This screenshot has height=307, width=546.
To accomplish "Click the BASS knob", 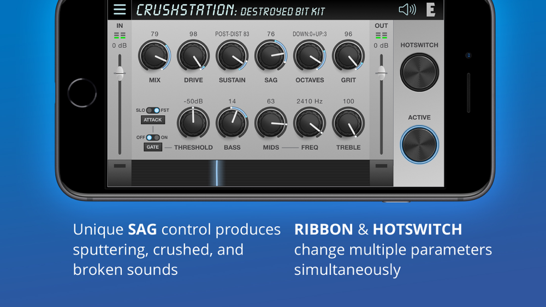I will coord(232,123).
